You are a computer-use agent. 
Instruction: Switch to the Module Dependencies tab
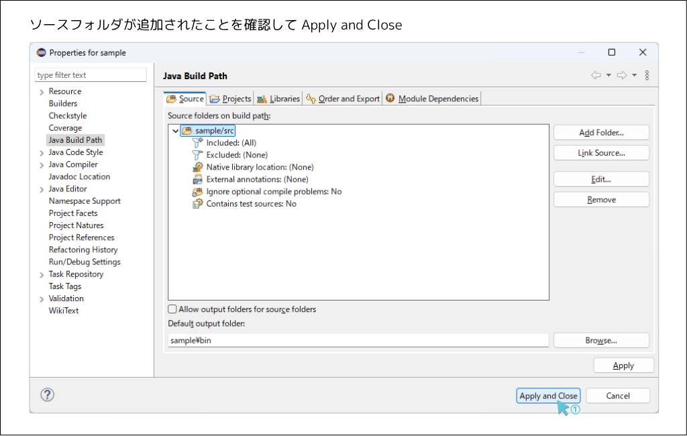(x=432, y=99)
